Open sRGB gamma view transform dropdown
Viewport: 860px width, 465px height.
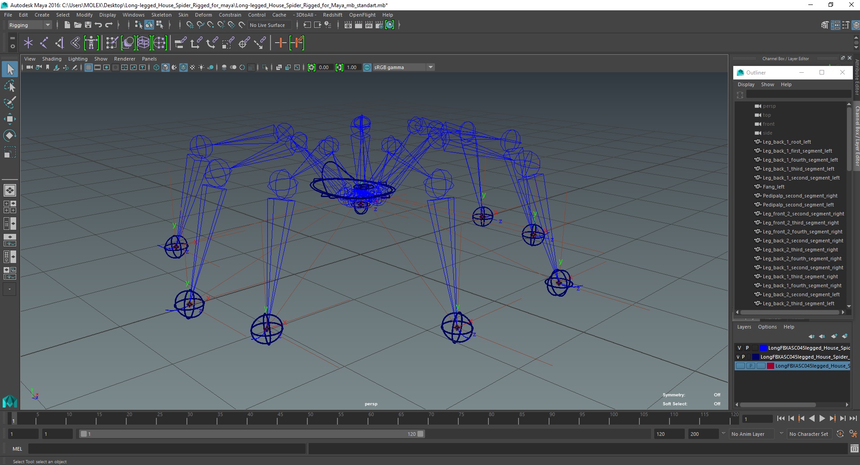[x=430, y=67]
